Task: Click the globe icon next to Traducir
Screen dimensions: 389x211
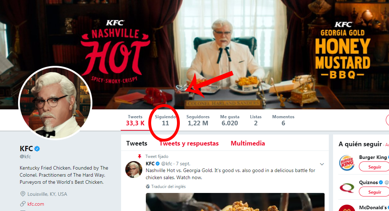Action: (148, 187)
